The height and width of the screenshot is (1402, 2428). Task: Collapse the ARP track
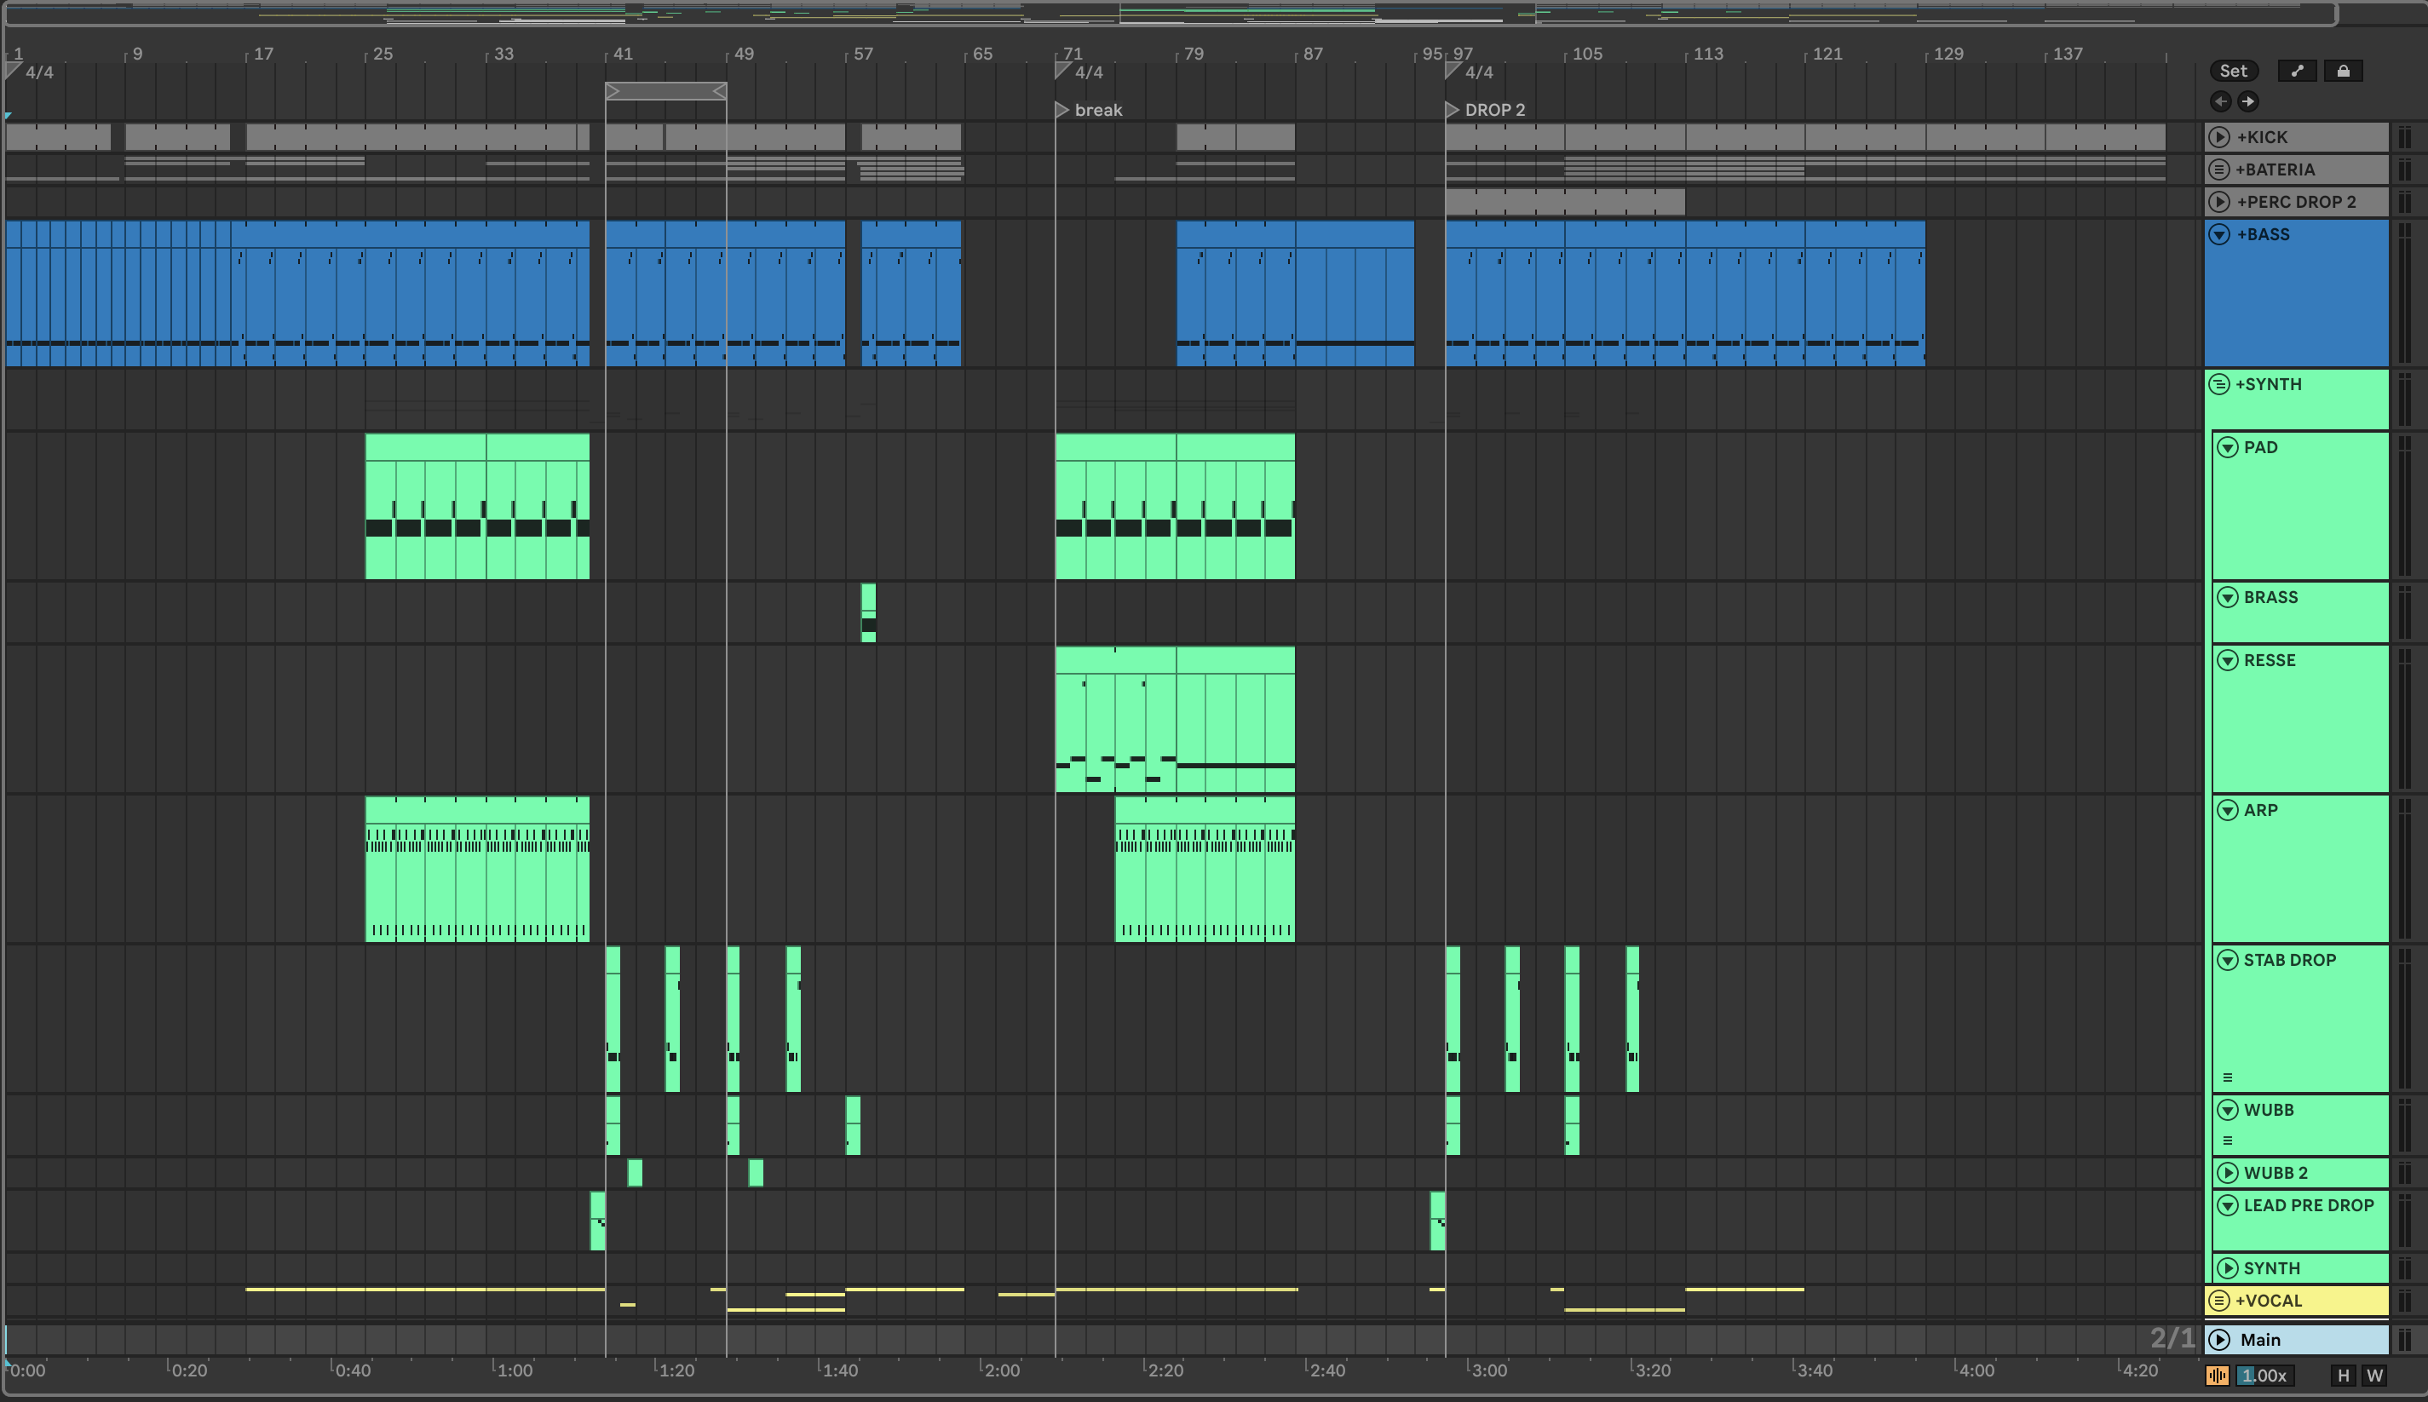tap(2228, 810)
